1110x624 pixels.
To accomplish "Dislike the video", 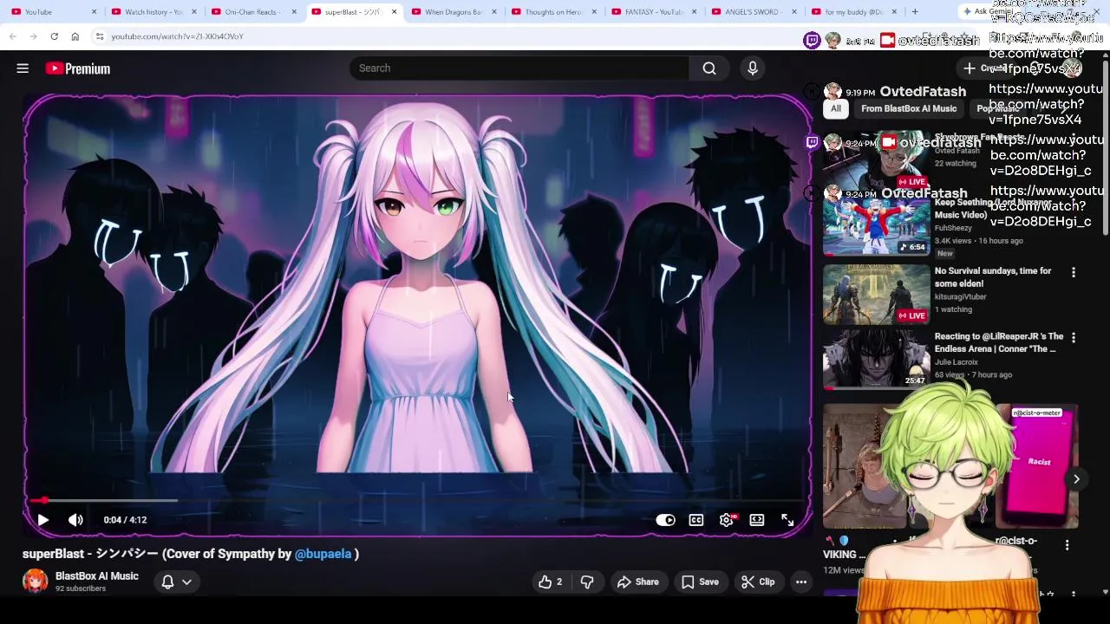I will [587, 582].
